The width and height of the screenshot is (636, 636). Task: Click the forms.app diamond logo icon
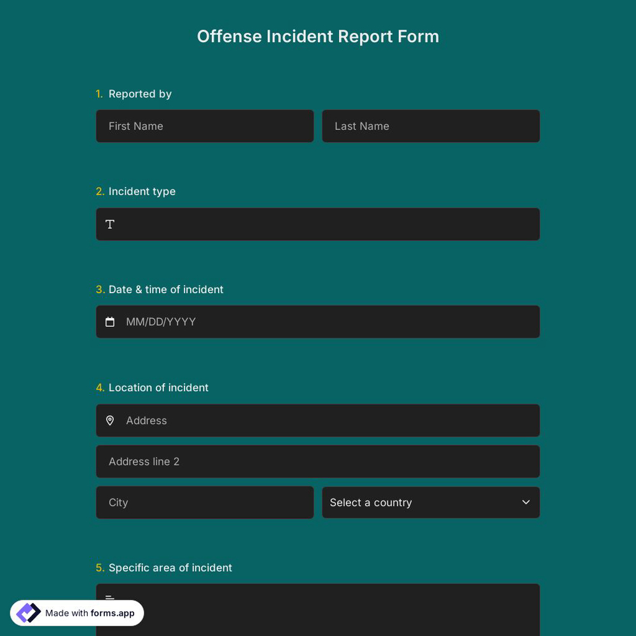(28, 612)
